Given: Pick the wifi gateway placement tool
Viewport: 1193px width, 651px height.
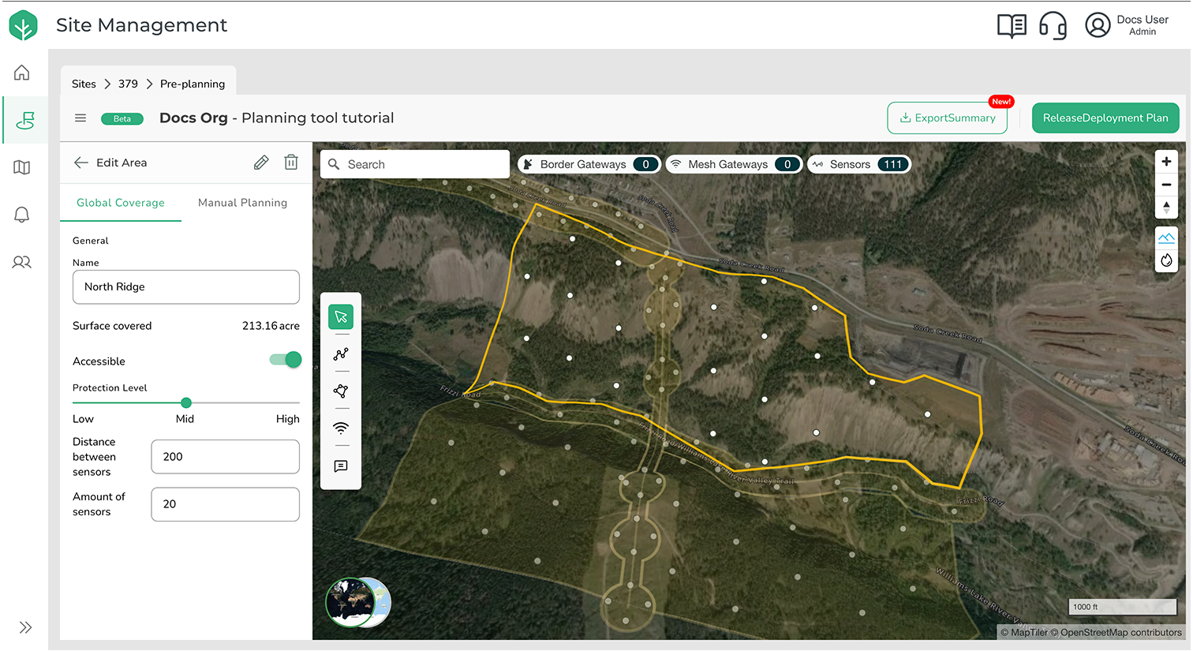Looking at the screenshot, I should click(x=341, y=428).
